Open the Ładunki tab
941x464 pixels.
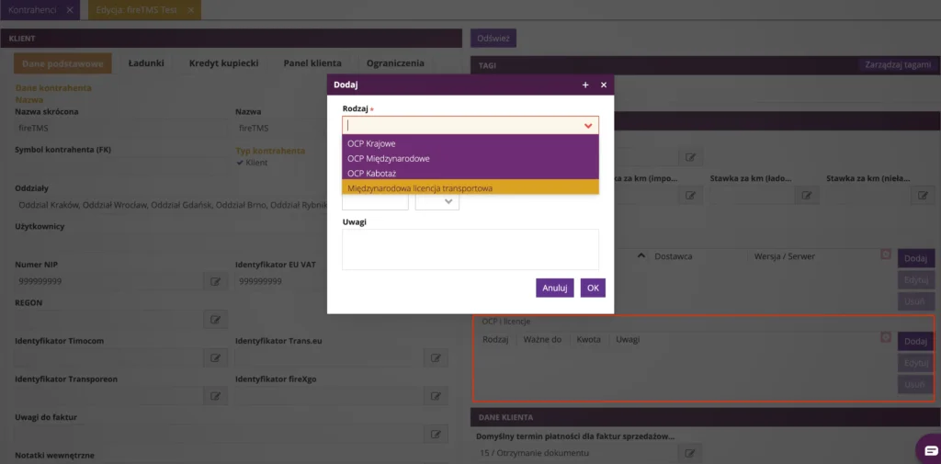(146, 63)
